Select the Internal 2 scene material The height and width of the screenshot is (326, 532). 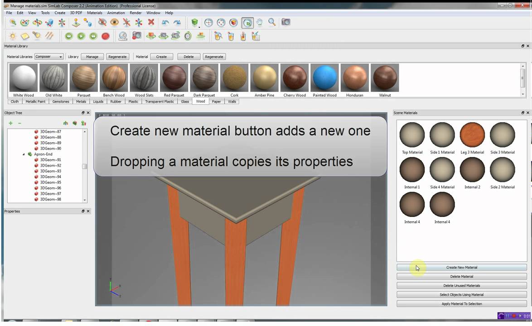[x=472, y=169]
